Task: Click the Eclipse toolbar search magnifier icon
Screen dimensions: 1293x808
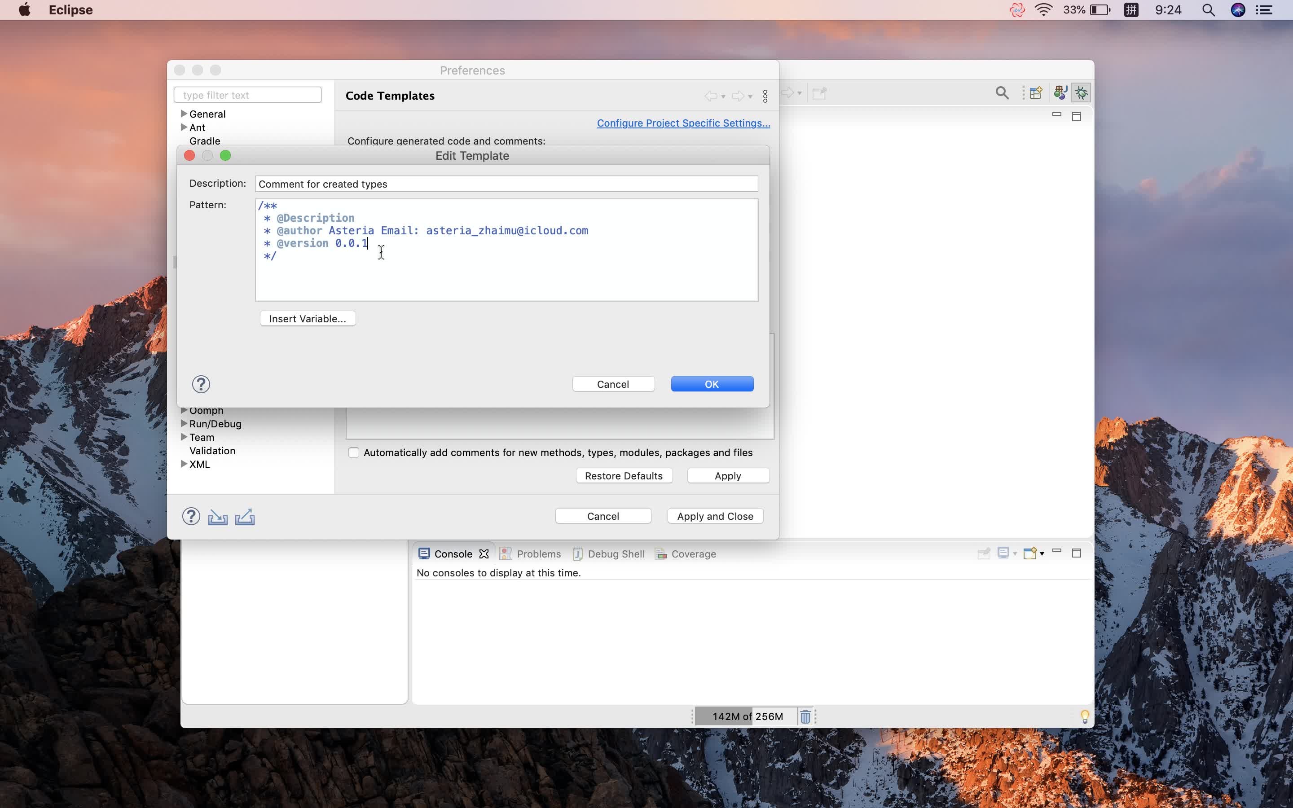Action: coord(1002,93)
